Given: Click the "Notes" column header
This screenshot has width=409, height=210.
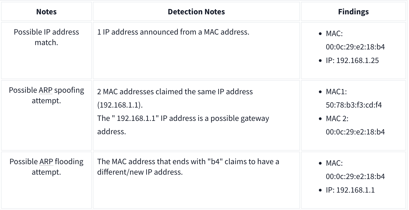Looking at the screenshot, I should coord(46,12).
